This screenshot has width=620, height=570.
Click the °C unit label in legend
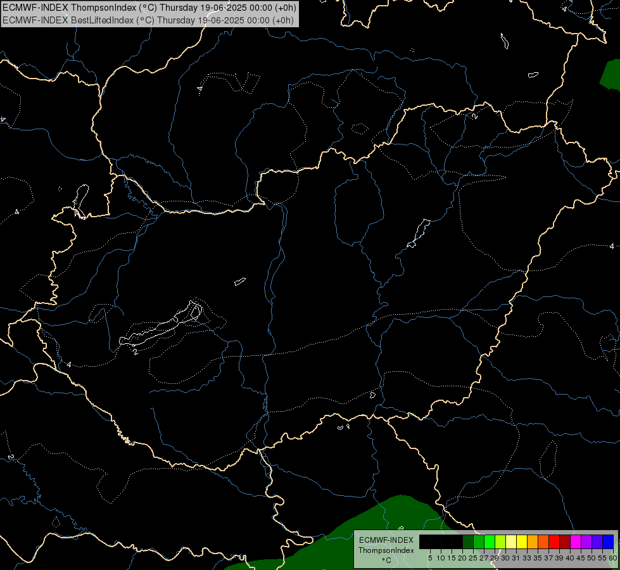[x=387, y=560]
